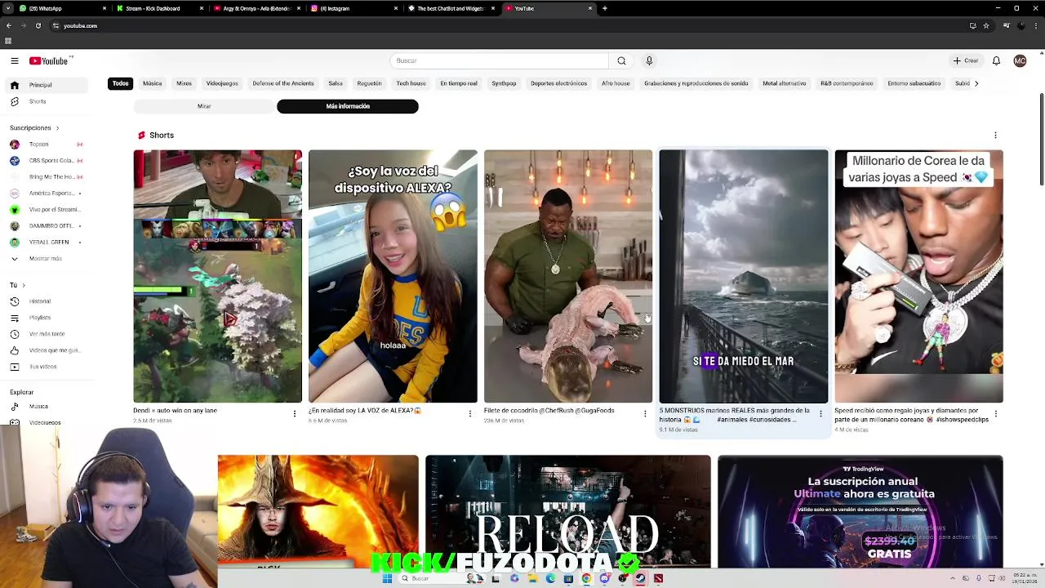Open options for 5 MONSTRUOS marinos short

pos(820,414)
